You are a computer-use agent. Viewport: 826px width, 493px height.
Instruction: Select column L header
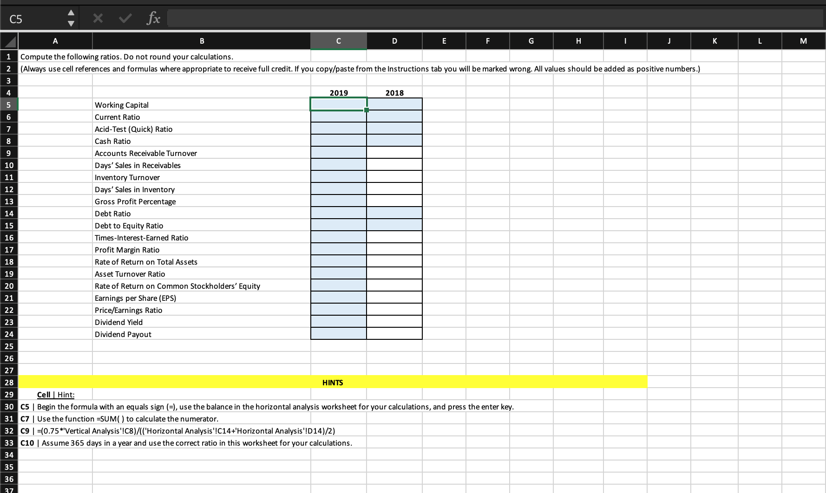coord(760,41)
